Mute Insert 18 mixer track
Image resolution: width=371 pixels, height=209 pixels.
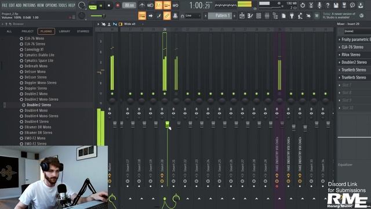(141, 94)
